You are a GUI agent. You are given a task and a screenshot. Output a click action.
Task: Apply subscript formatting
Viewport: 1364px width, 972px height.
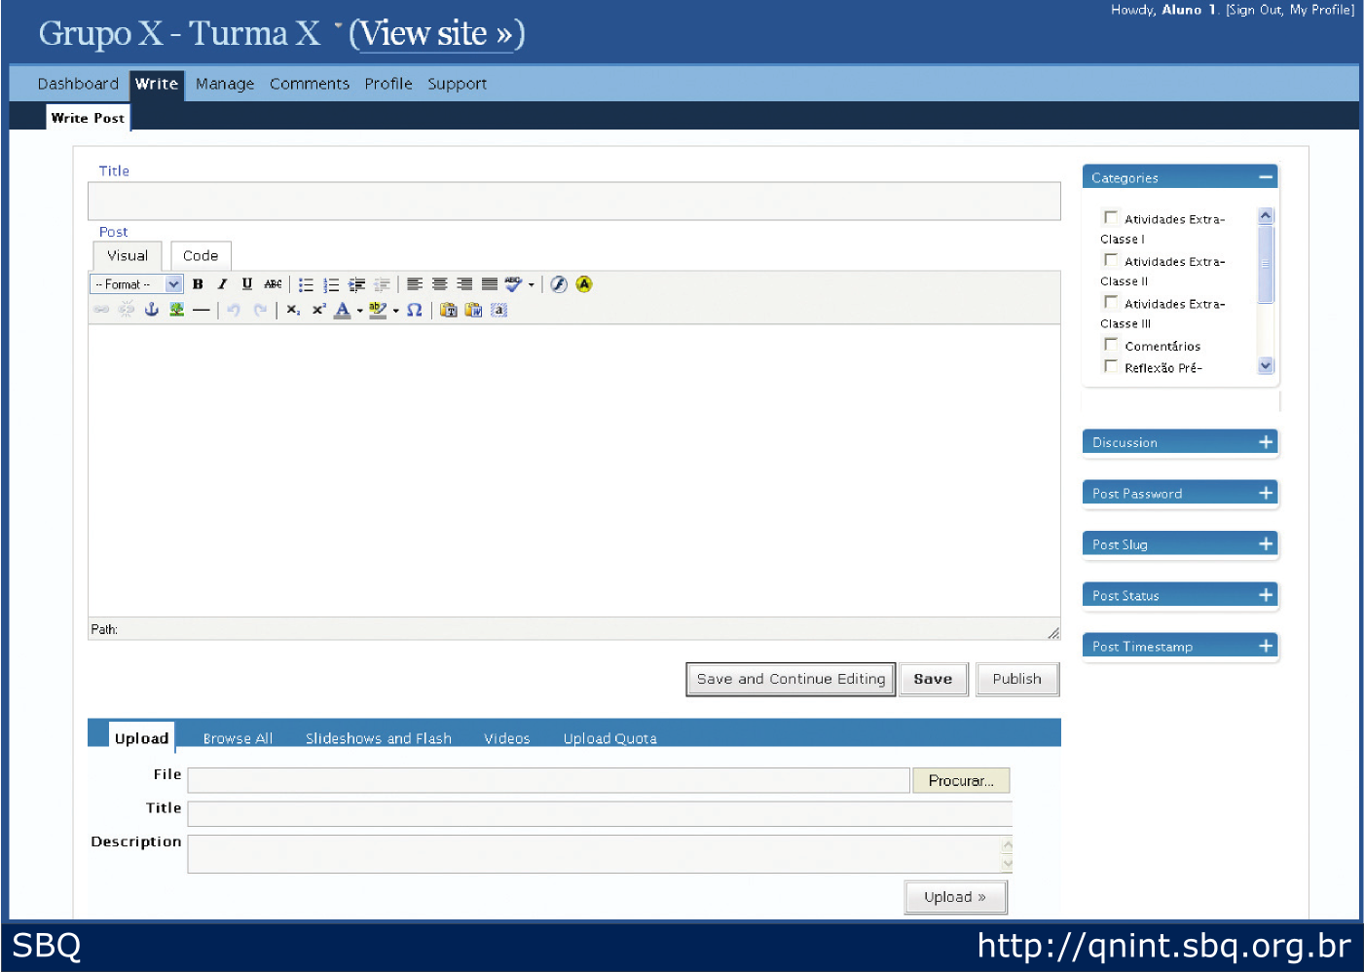tap(293, 310)
